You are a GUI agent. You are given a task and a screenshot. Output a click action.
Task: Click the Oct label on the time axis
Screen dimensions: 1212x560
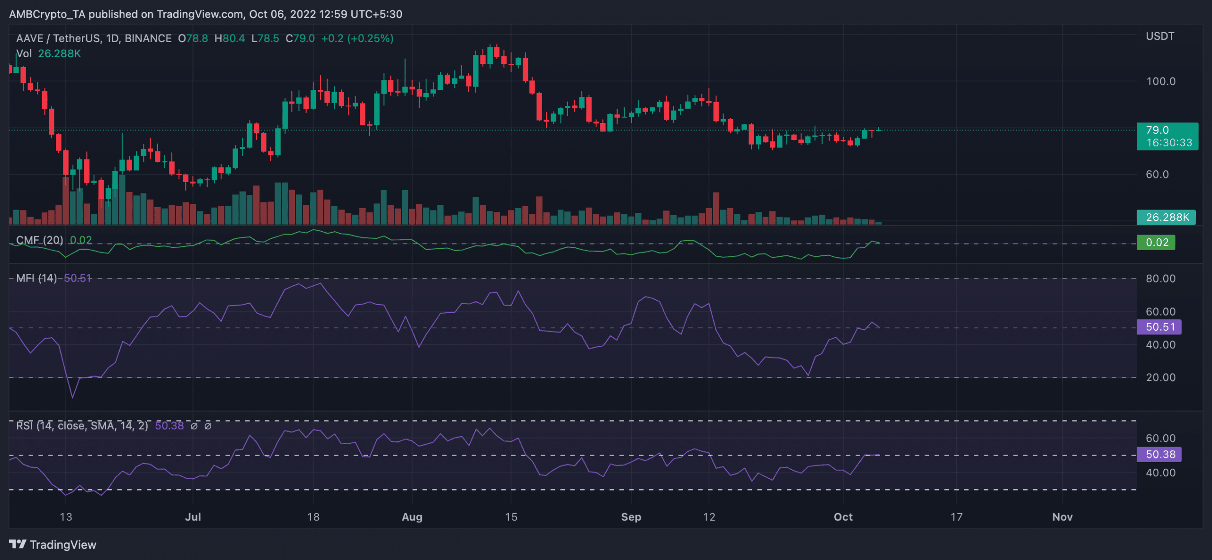click(x=843, y=517)
